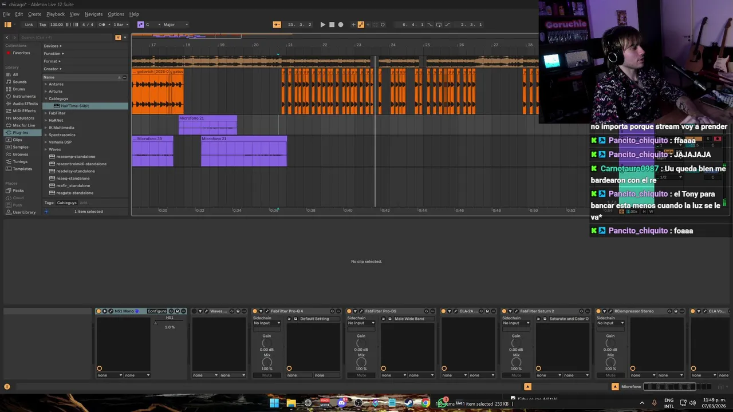Open the Major scale dropdown
Screen dimensions: 733x412
175,25
